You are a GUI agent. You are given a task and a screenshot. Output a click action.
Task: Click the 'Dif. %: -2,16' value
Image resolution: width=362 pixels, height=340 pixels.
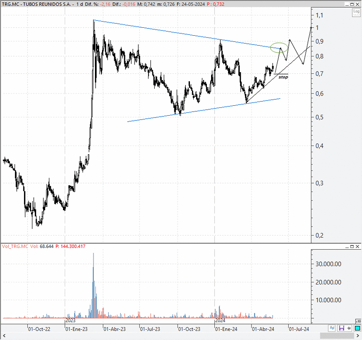click(x=98, y=4)
